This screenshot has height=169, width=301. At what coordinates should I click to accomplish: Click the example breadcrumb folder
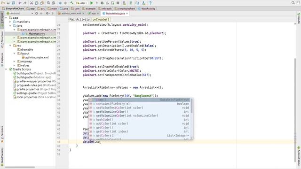[x=89, y=8]
